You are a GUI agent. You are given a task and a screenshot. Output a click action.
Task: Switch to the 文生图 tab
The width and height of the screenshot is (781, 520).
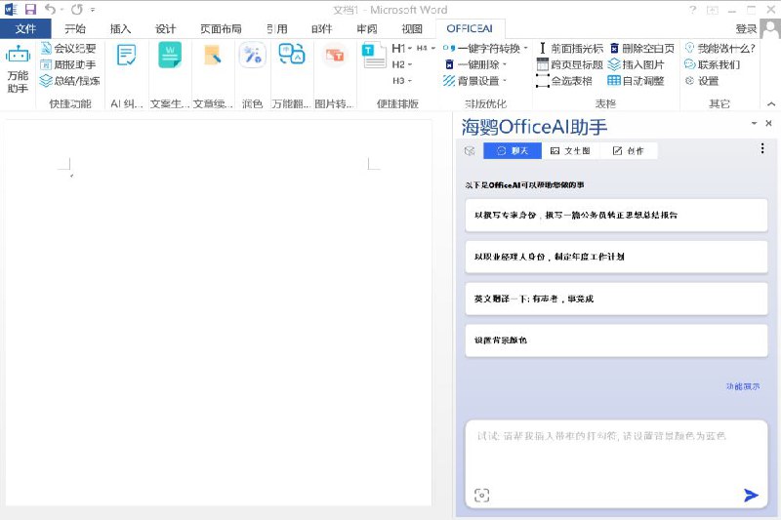[570, 151]
